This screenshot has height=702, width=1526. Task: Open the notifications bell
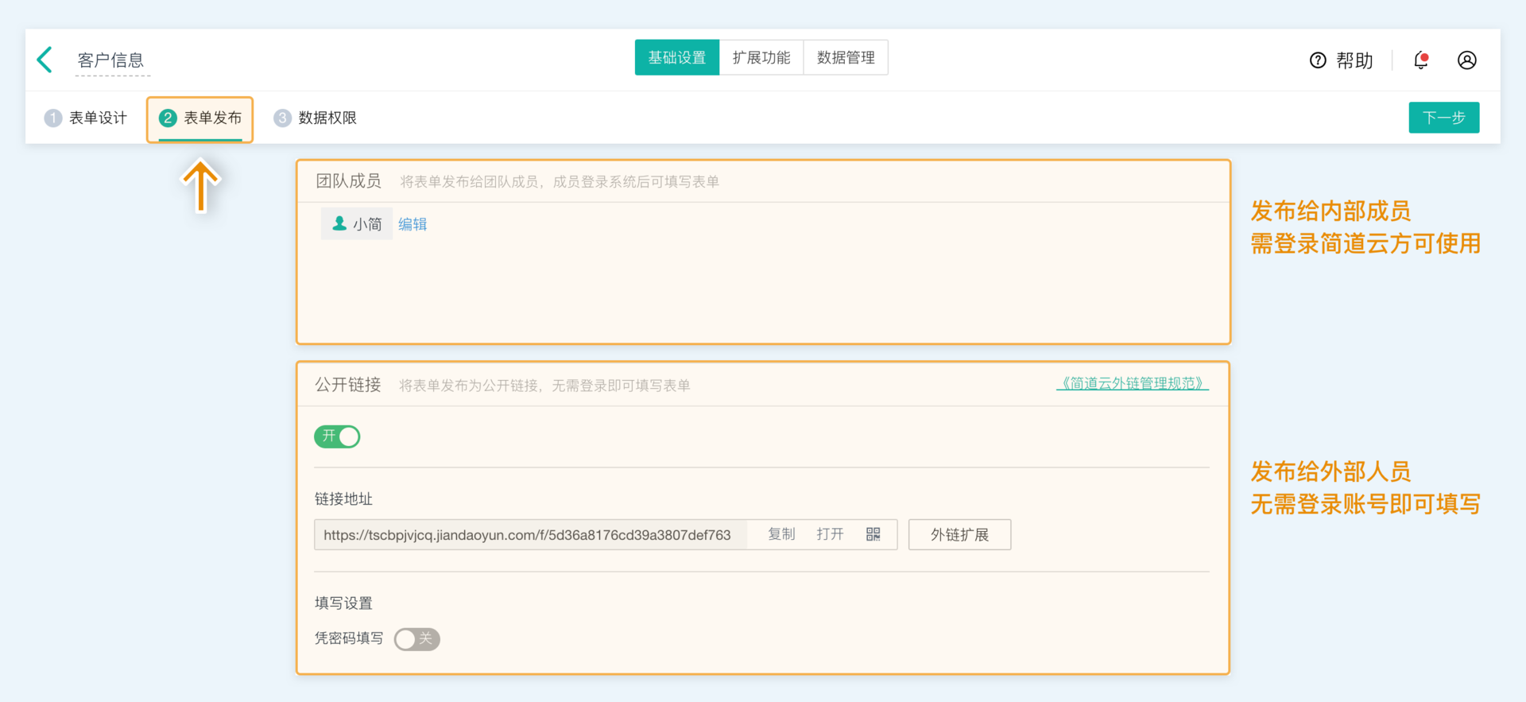pos(1421,60)
